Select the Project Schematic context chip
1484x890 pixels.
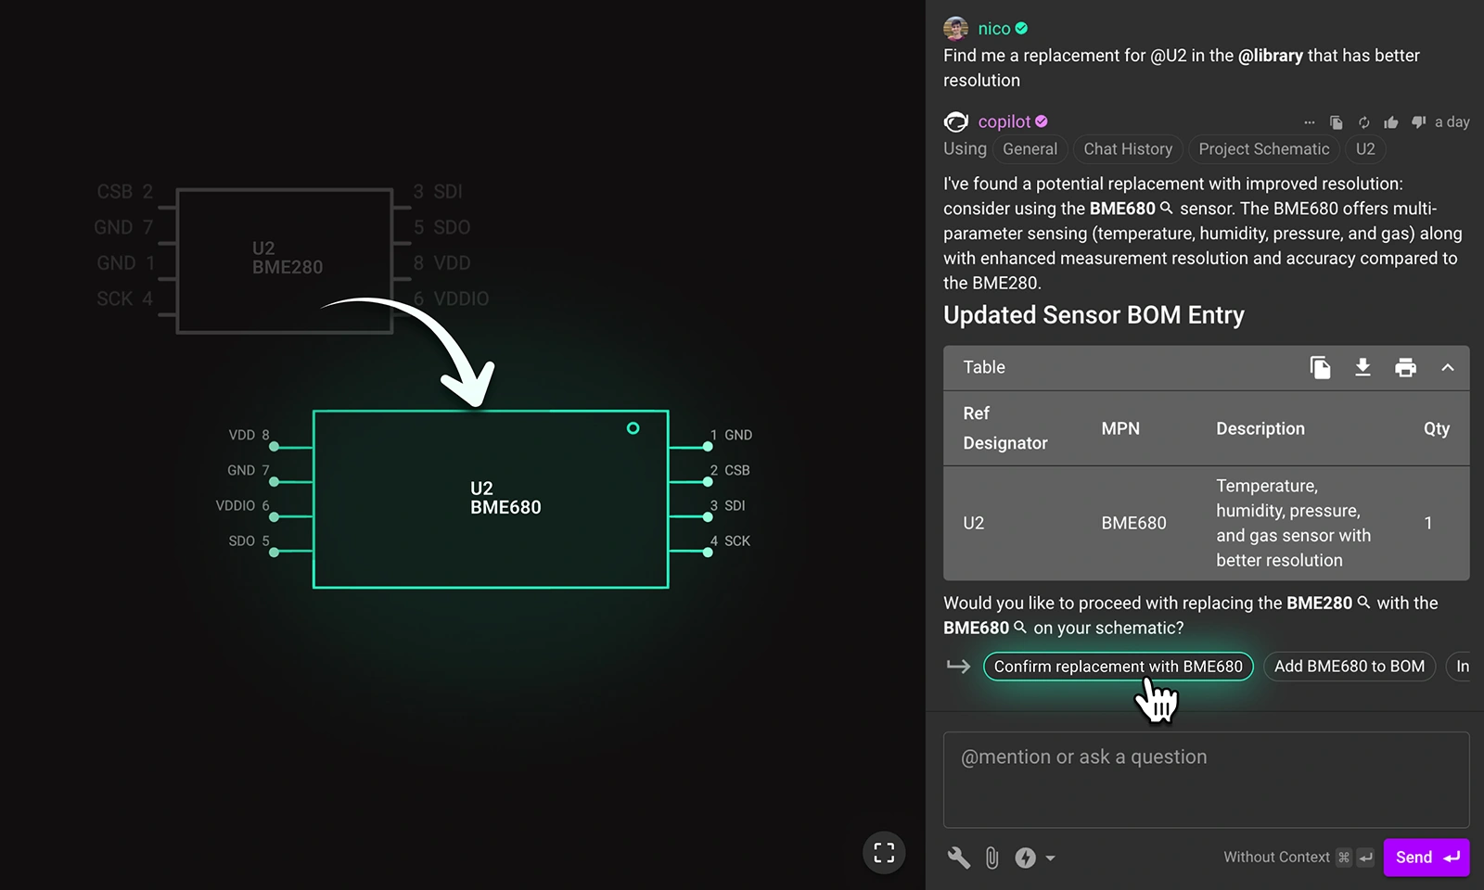click(1263, 149)
